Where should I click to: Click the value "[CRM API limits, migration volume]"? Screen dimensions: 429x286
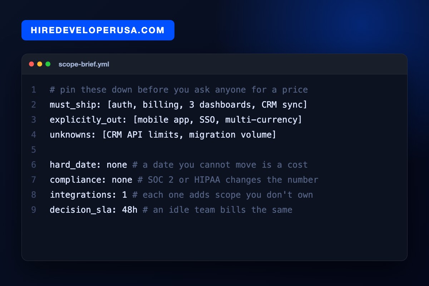(189, 135)
